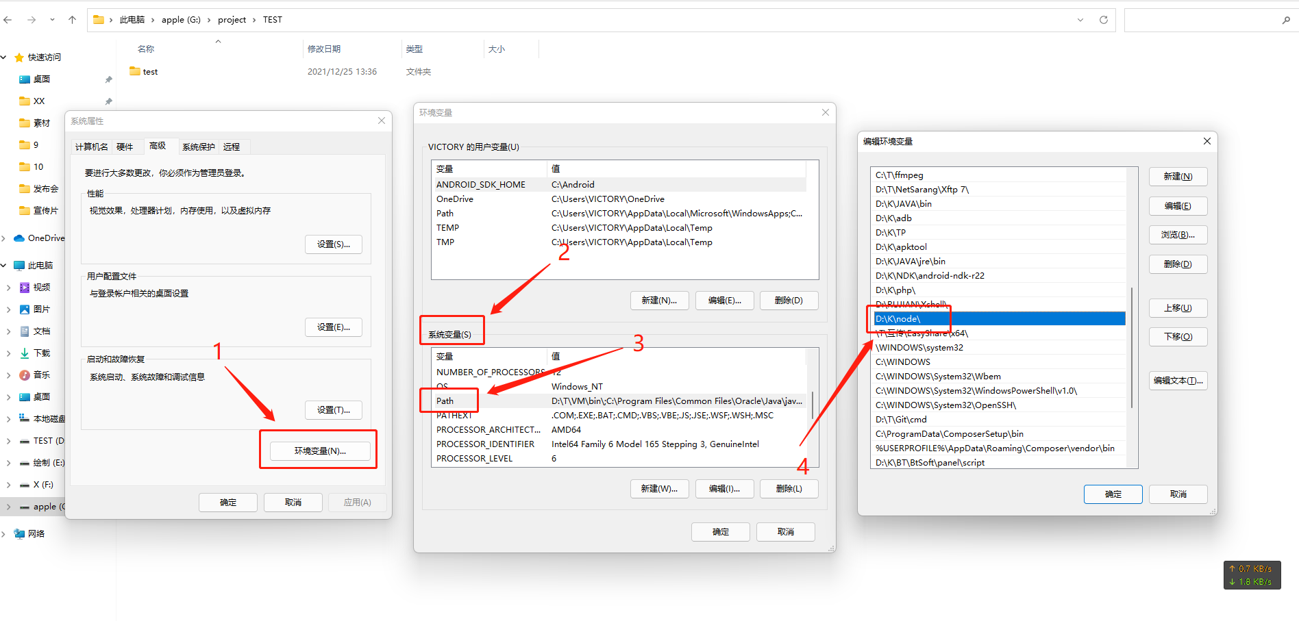Viewport: 1299px width, 621px height.
Task: Open the 音乐 (Music) icon in sidebar
Action: pos(25,375)
